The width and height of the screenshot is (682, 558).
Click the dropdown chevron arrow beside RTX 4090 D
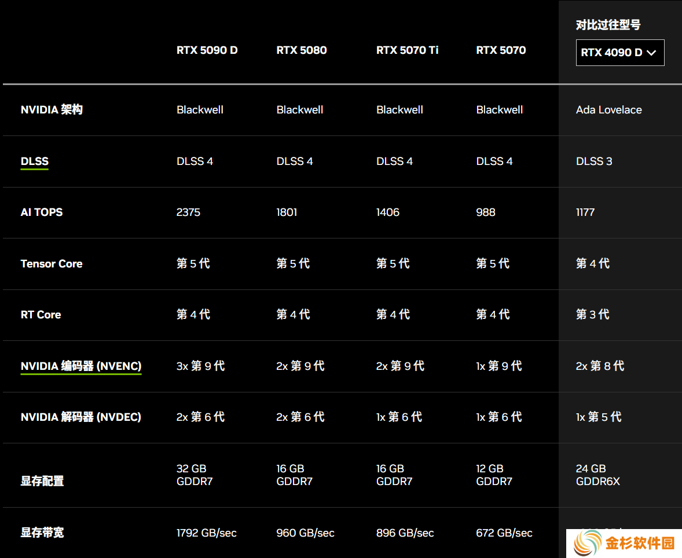[651, 53]
